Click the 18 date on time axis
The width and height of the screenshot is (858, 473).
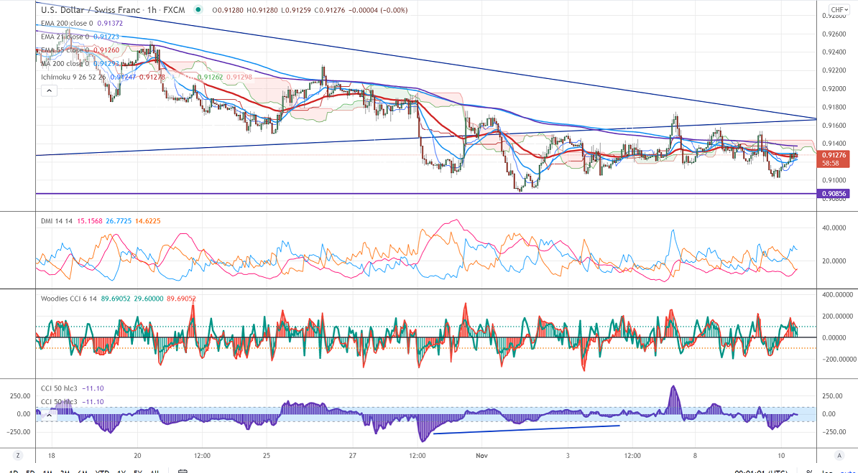click(52, 456)
